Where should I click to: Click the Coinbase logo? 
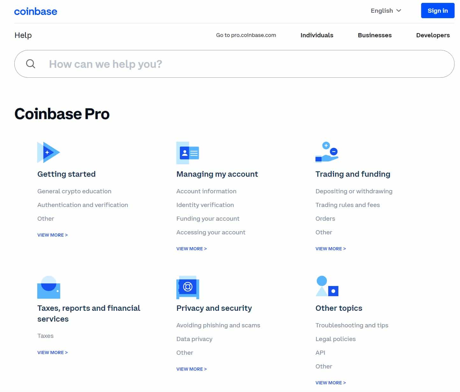pos(36,11)
